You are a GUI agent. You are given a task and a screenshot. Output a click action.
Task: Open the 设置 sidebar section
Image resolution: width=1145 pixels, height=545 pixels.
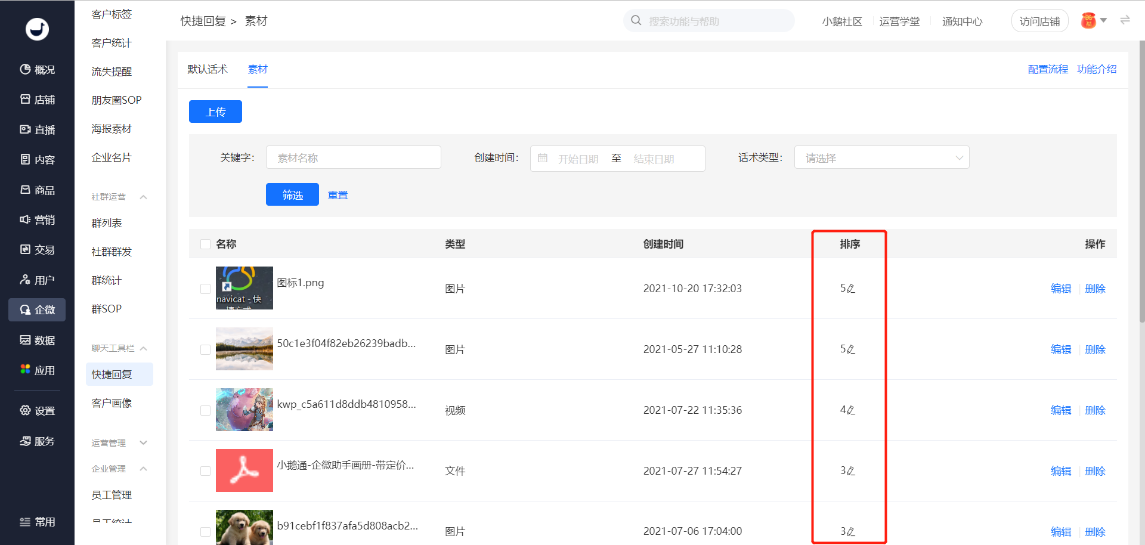point(37,411)
